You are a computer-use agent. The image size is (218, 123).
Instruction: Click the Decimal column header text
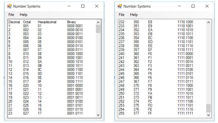point(14,22)
